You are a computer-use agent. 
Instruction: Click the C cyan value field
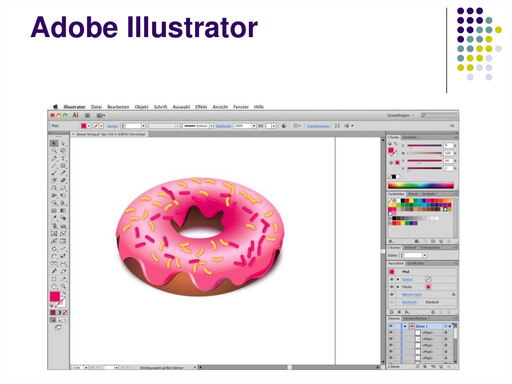pyautogui.click(x=448, y=146)
